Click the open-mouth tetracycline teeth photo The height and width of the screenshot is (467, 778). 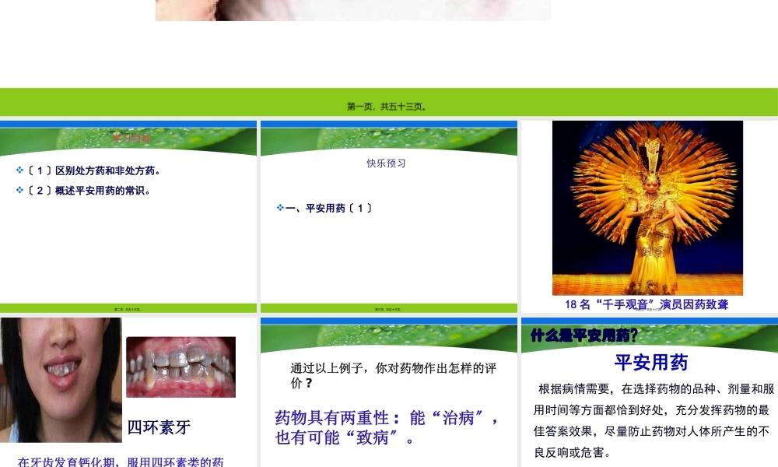tap(61, 381)
